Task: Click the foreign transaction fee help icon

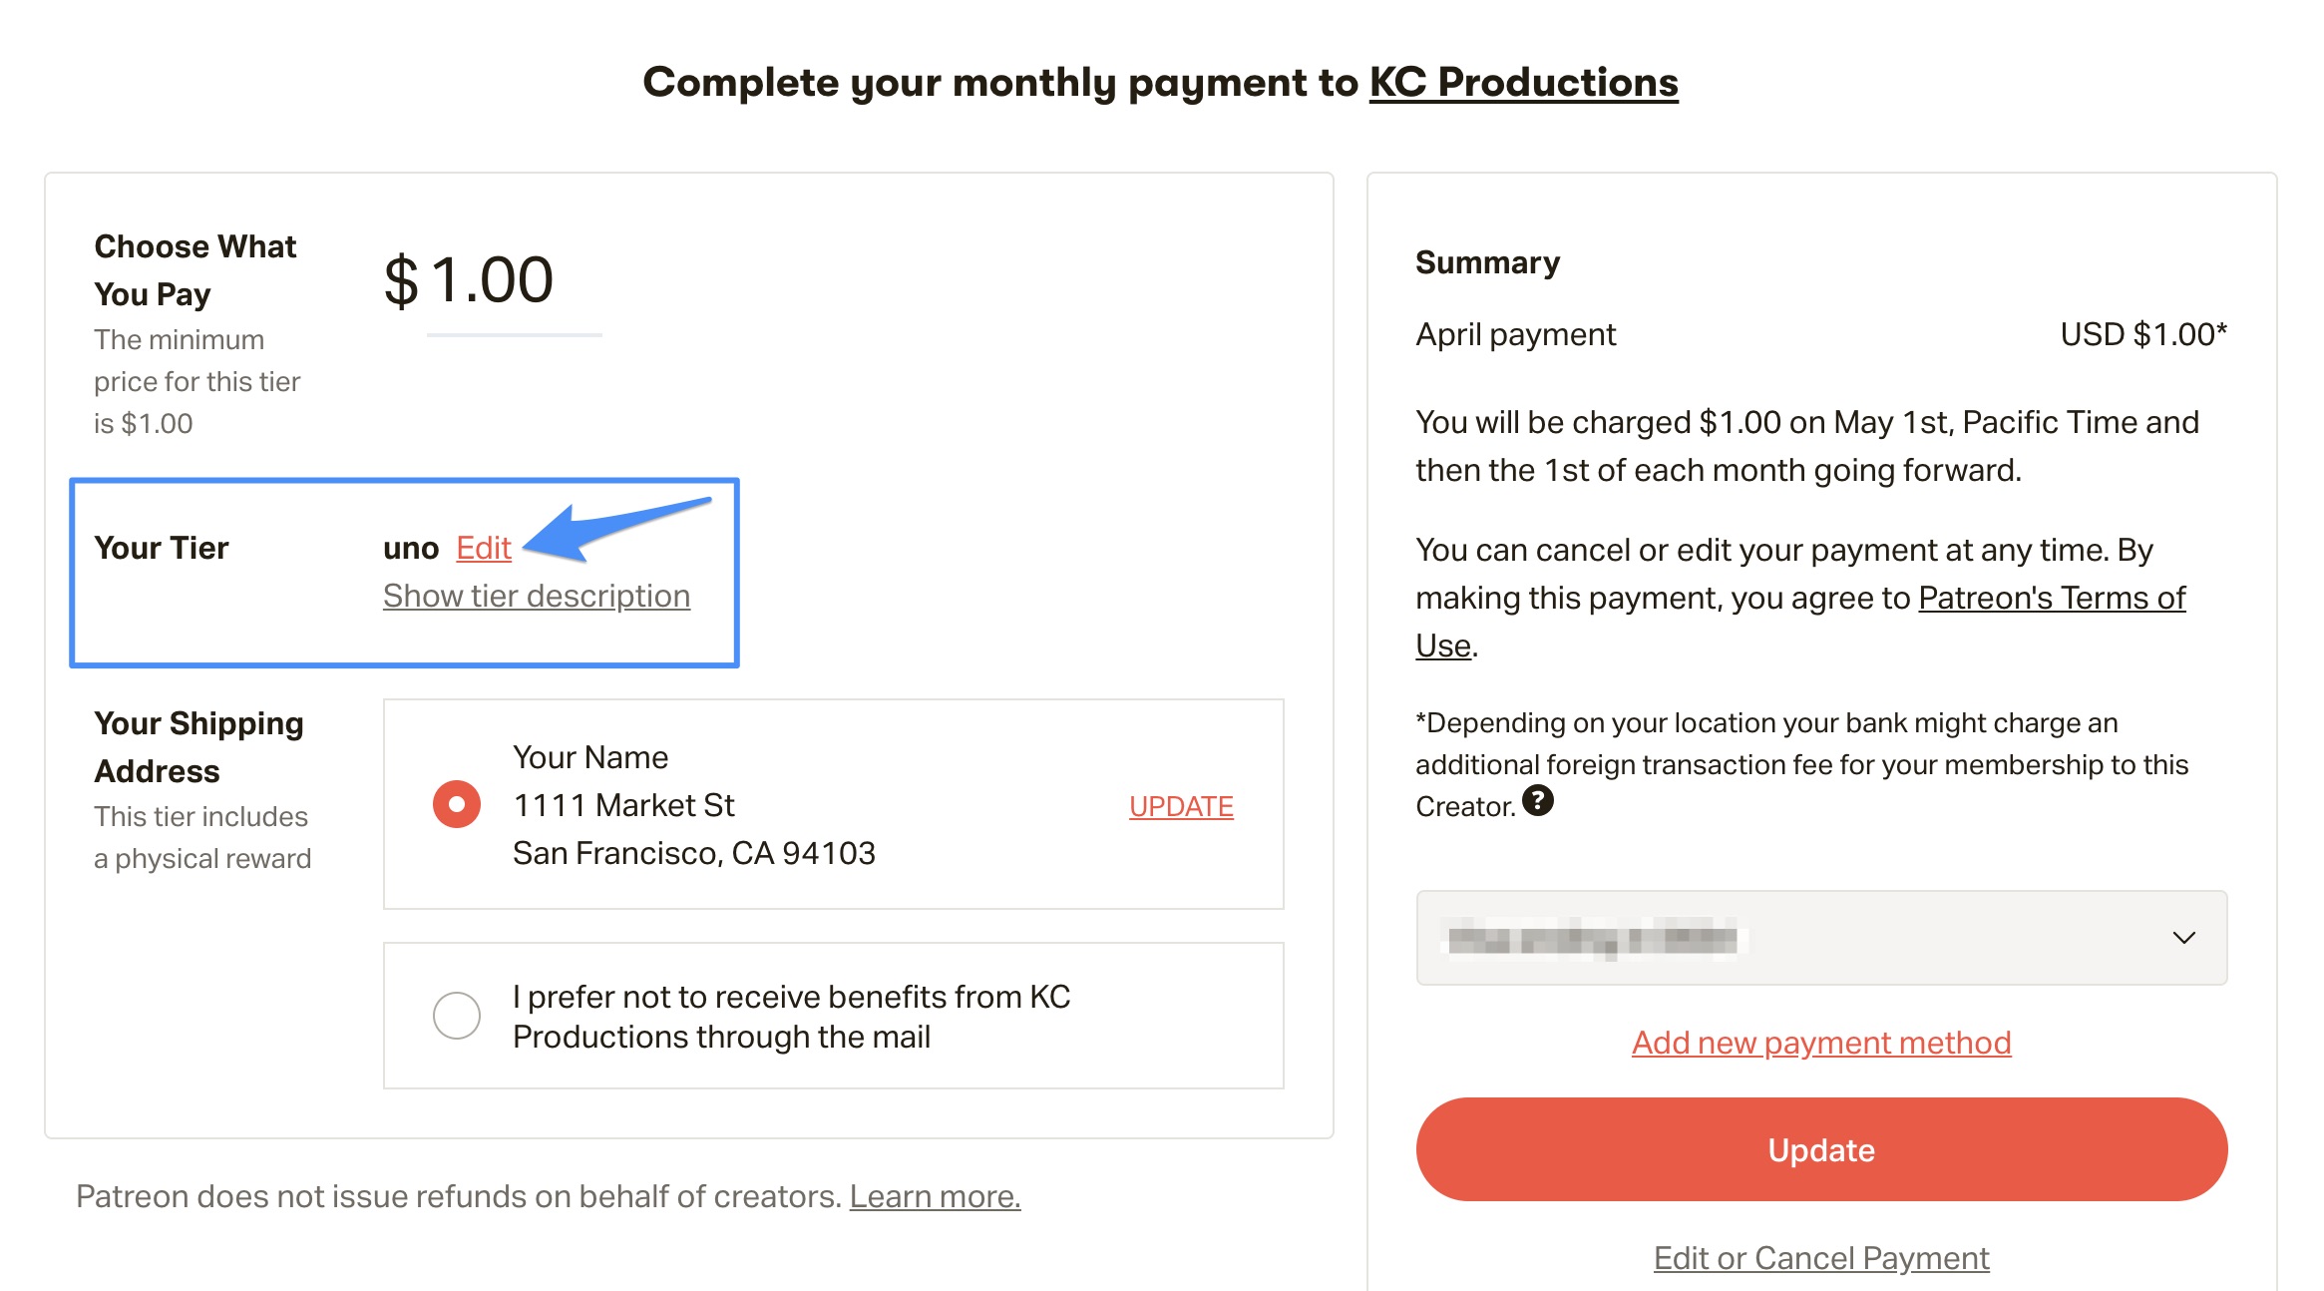Action: click(1537, 800)
